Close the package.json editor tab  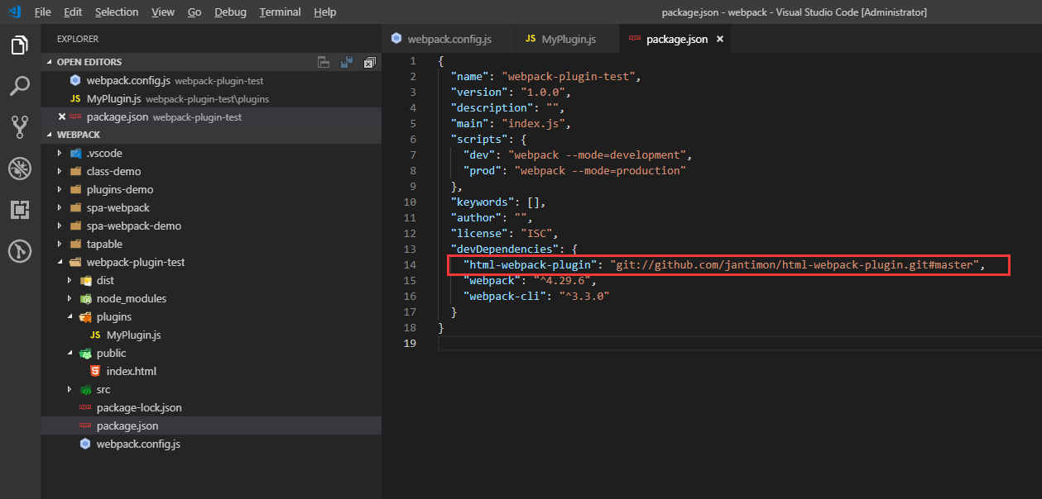[x=720, y=39]
